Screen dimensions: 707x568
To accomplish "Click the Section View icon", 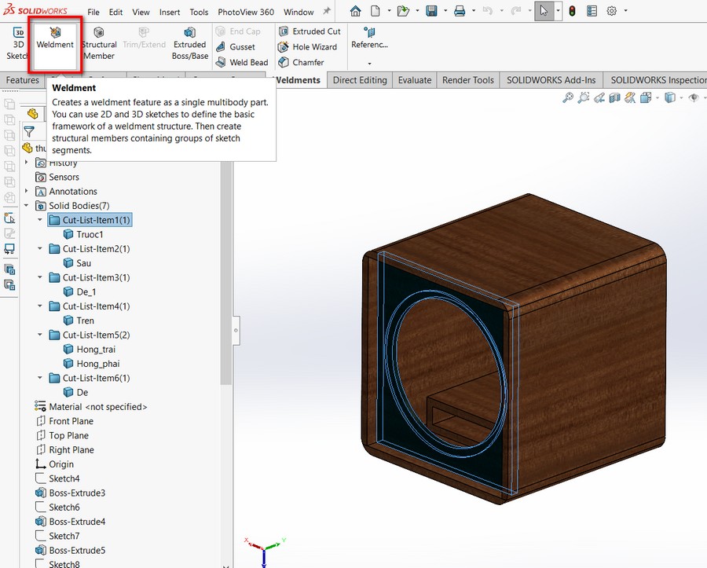I will [614, 97].
